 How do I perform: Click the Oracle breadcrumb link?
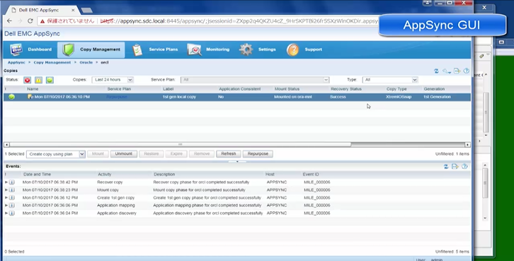point(86,62)
